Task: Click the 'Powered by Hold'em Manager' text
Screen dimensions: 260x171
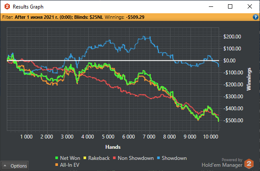Action: pyautogui.click(x=222, y=163)
